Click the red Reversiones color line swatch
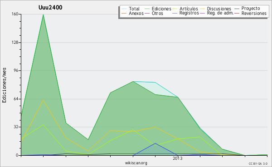 click(237, 13)
